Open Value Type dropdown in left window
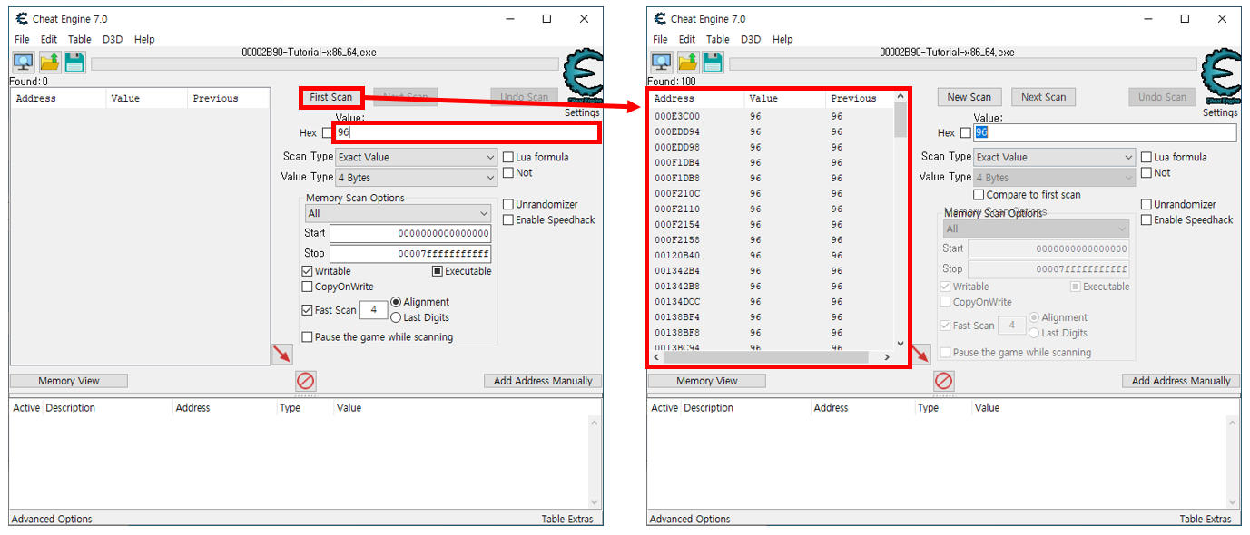This screenshot has height=535, width=1250. click(x=416, y=178)
